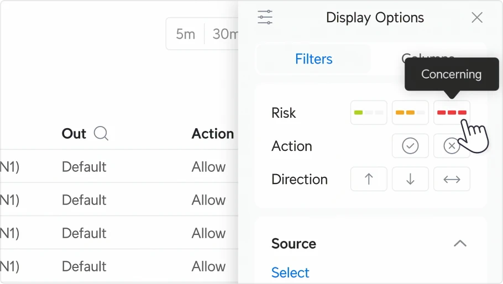
Task: Select the Block action X filter
Action: coord(451,146)
